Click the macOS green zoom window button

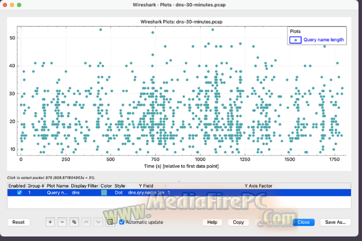pyautogui.click(x=19, y=5)
